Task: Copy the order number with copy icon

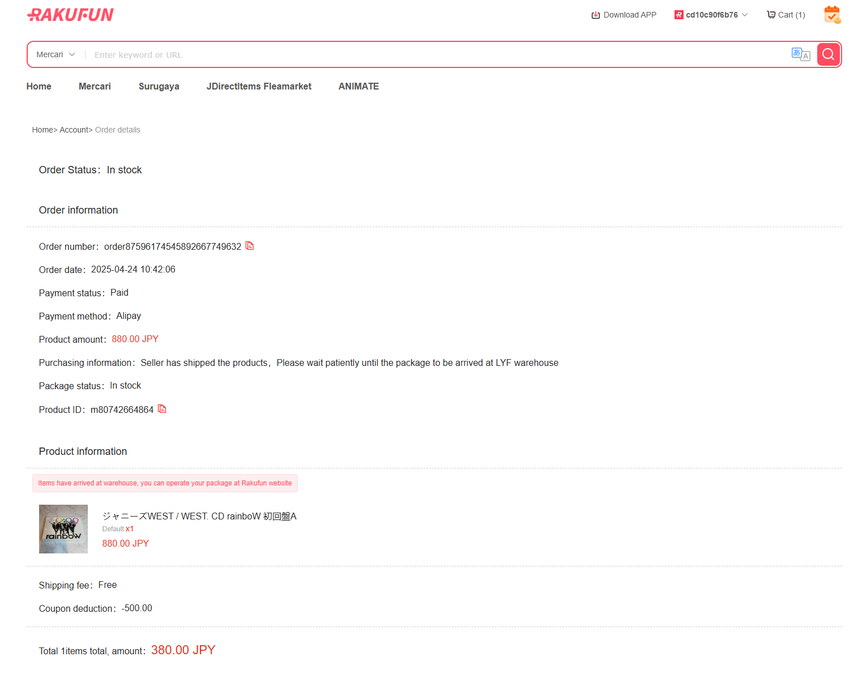Action: [250, 246]
